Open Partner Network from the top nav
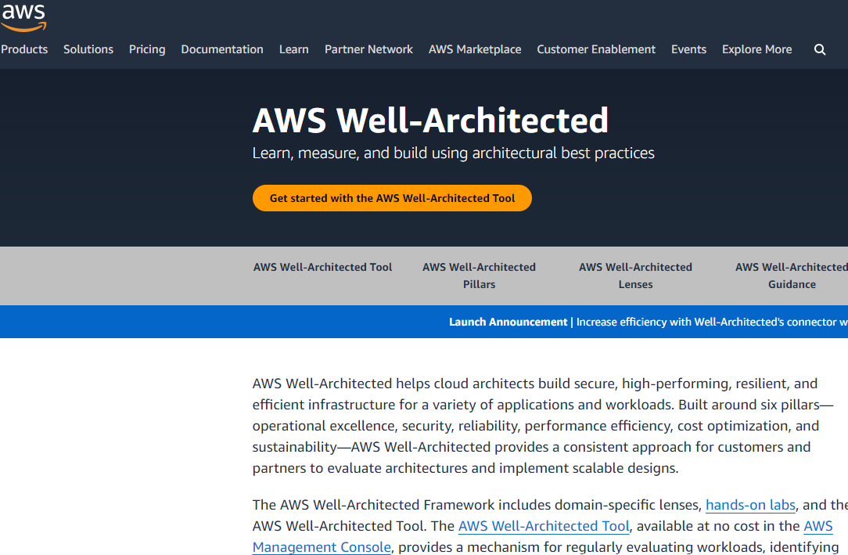 point(368,49)
